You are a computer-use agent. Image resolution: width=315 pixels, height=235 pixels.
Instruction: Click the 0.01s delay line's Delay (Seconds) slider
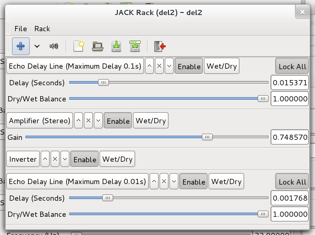point(169,198)
